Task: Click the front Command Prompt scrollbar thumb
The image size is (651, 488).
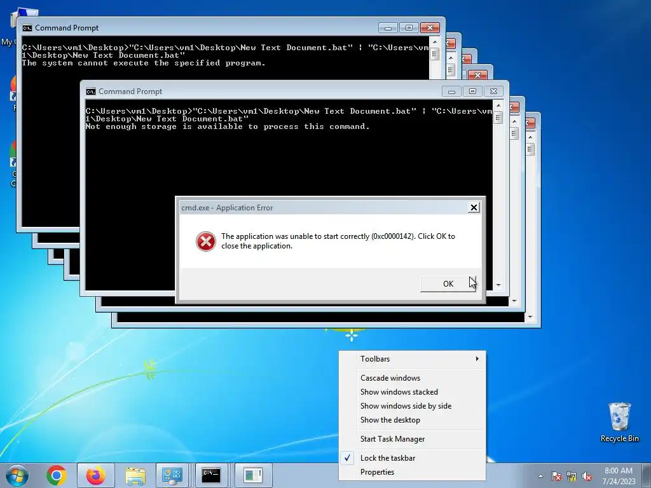Action: (x=498, y=118)
